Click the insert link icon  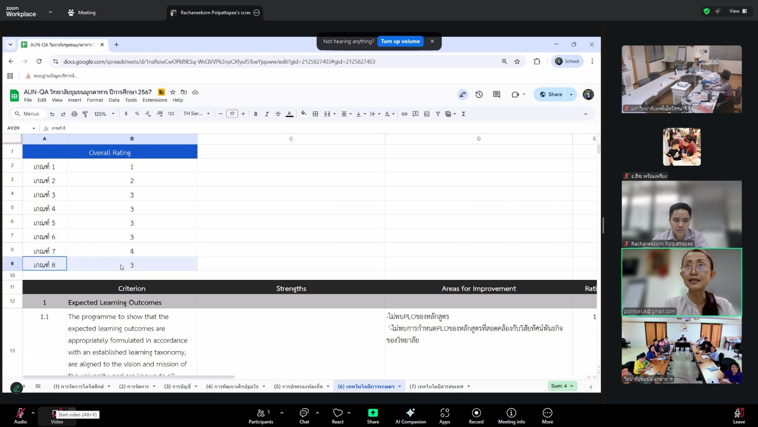tap(404, 114)
